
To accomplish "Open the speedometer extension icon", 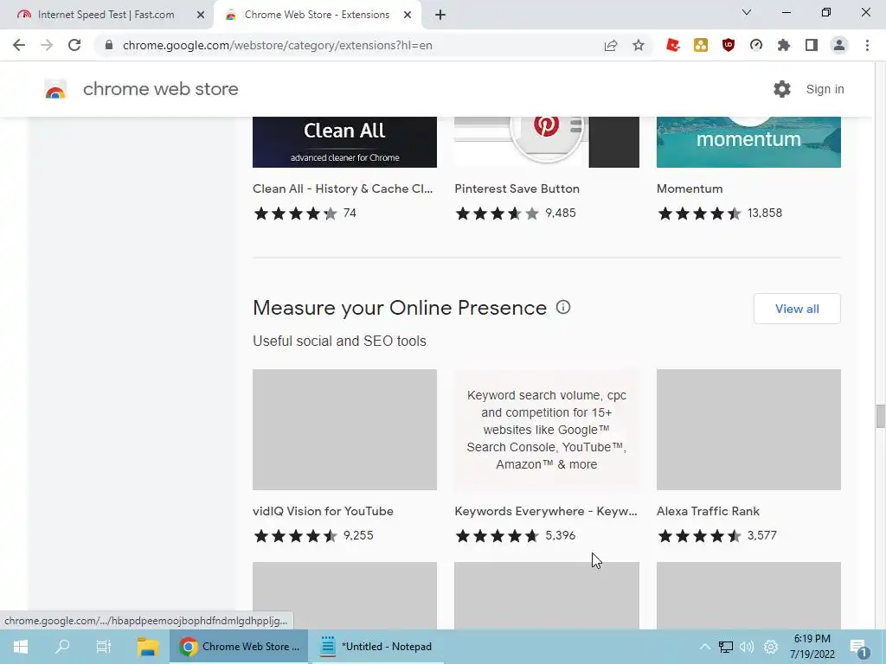I will [756, 45].
